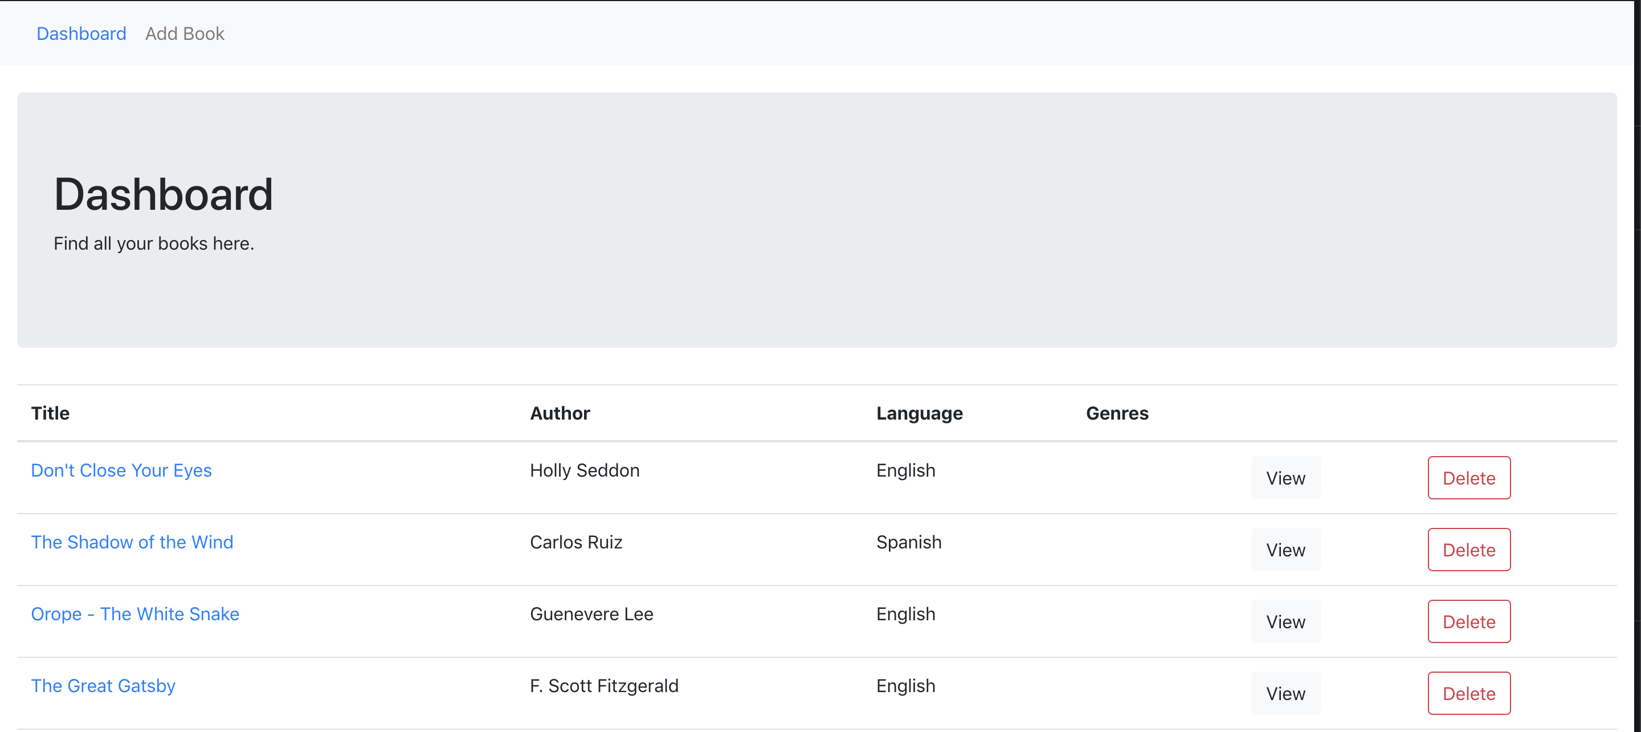Viewport: 1641px width, 732px height.
Task: Open the Dashboard nav link
Action: pyautogui.click(x=81, y=34)
